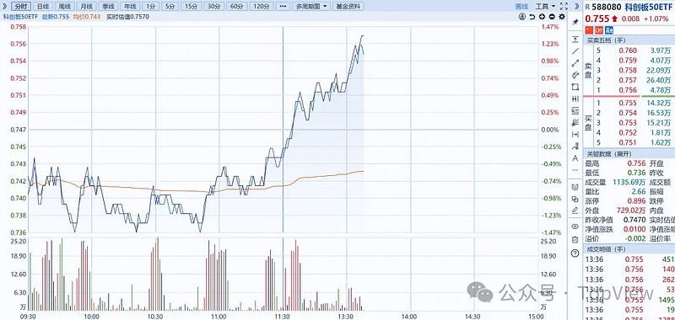Expand left panel with double chevron
Screen dimensions: 675x320
pyautogui.click(x=4, y=7)
